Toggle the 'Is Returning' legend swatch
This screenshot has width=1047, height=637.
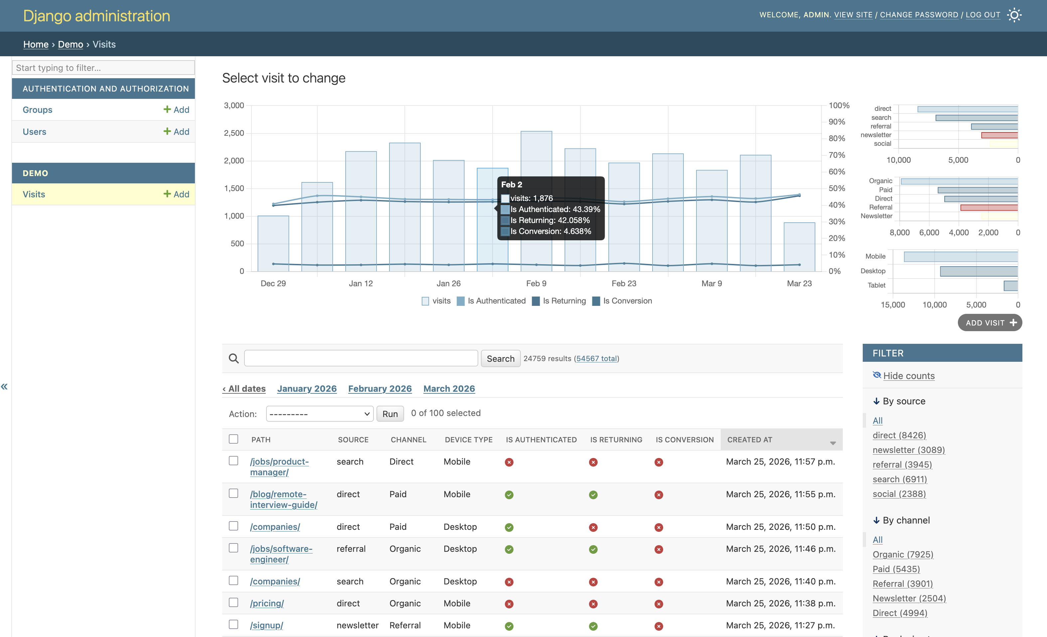coord(535,301)
